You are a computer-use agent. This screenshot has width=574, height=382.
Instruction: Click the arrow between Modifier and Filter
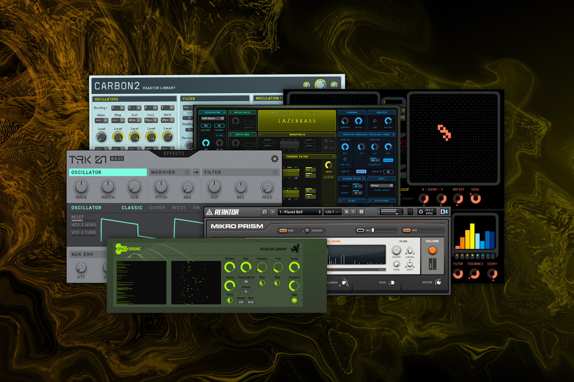tap(196, 172)
